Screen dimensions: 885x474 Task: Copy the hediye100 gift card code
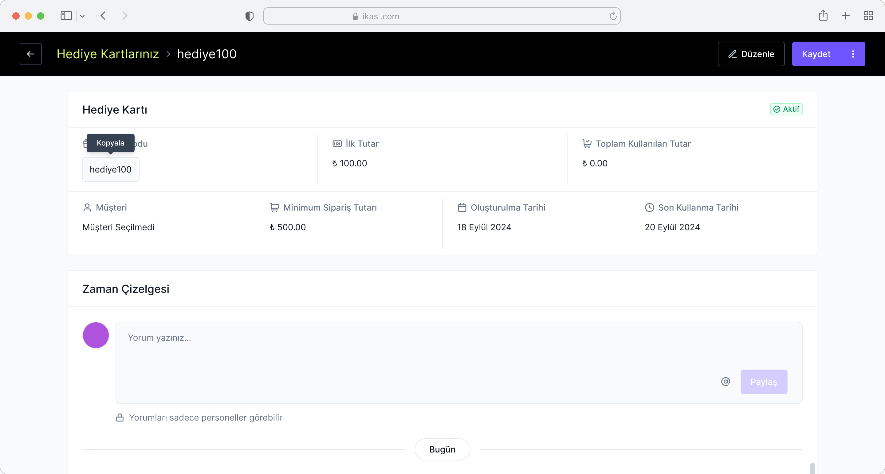pos(111,169)
